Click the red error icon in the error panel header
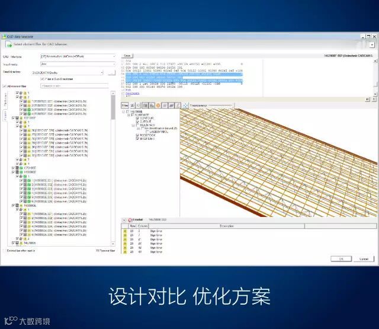The height and width of the screenshot is (329, 379). click(130, 220)
